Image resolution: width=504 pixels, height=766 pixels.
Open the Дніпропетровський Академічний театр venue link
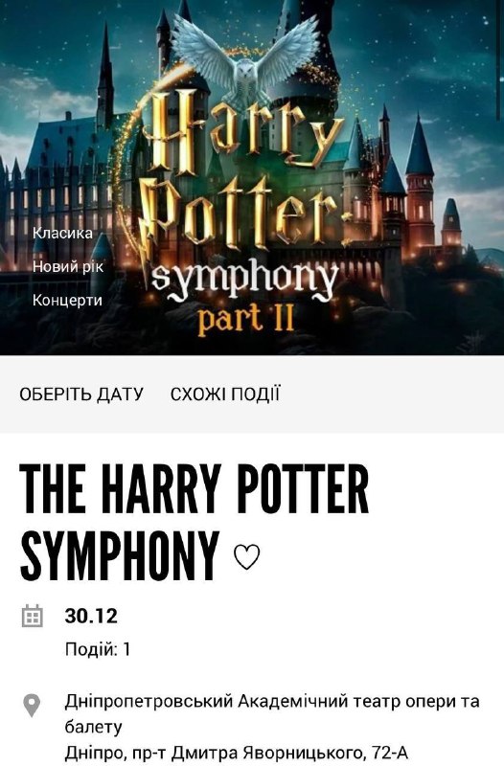272,713
